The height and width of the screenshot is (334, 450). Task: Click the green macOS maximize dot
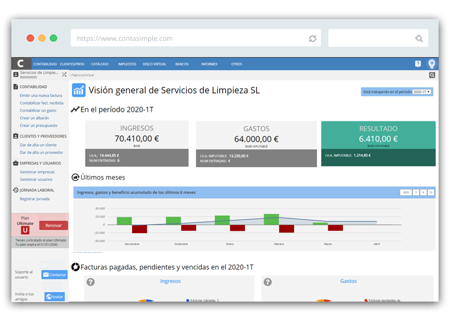click(x=53, y=38)
